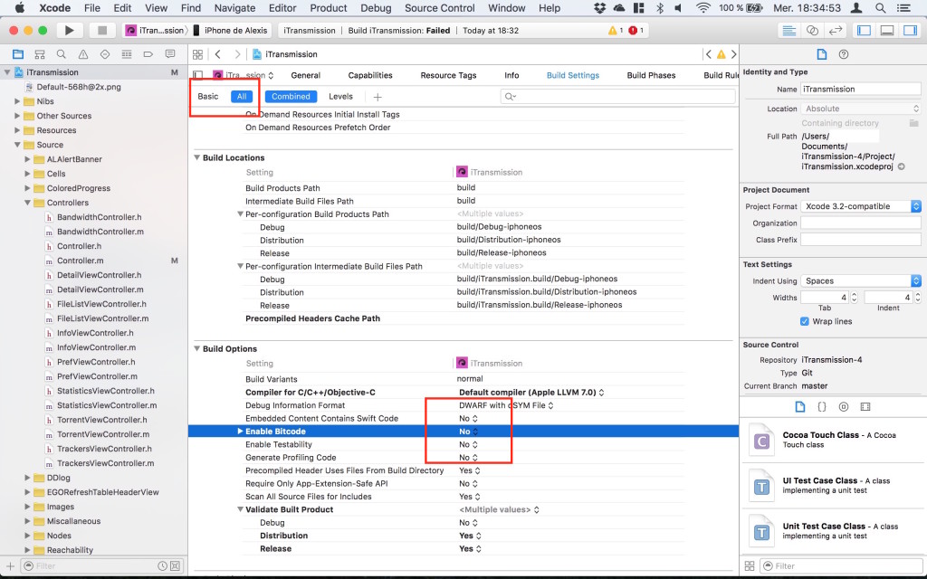The image size is (927, 579).
Task: Switch build settings view to Levels
Action: [x=340, y=96]
